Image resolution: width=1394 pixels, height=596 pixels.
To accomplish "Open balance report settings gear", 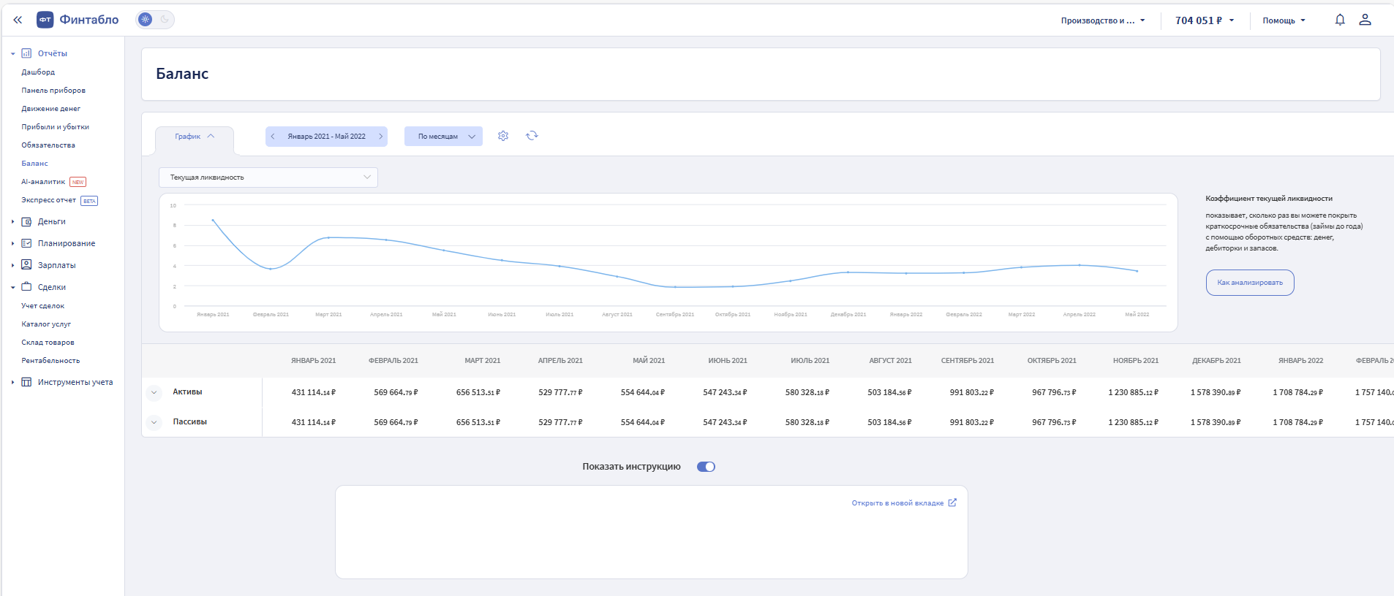I will coord(503,136).
